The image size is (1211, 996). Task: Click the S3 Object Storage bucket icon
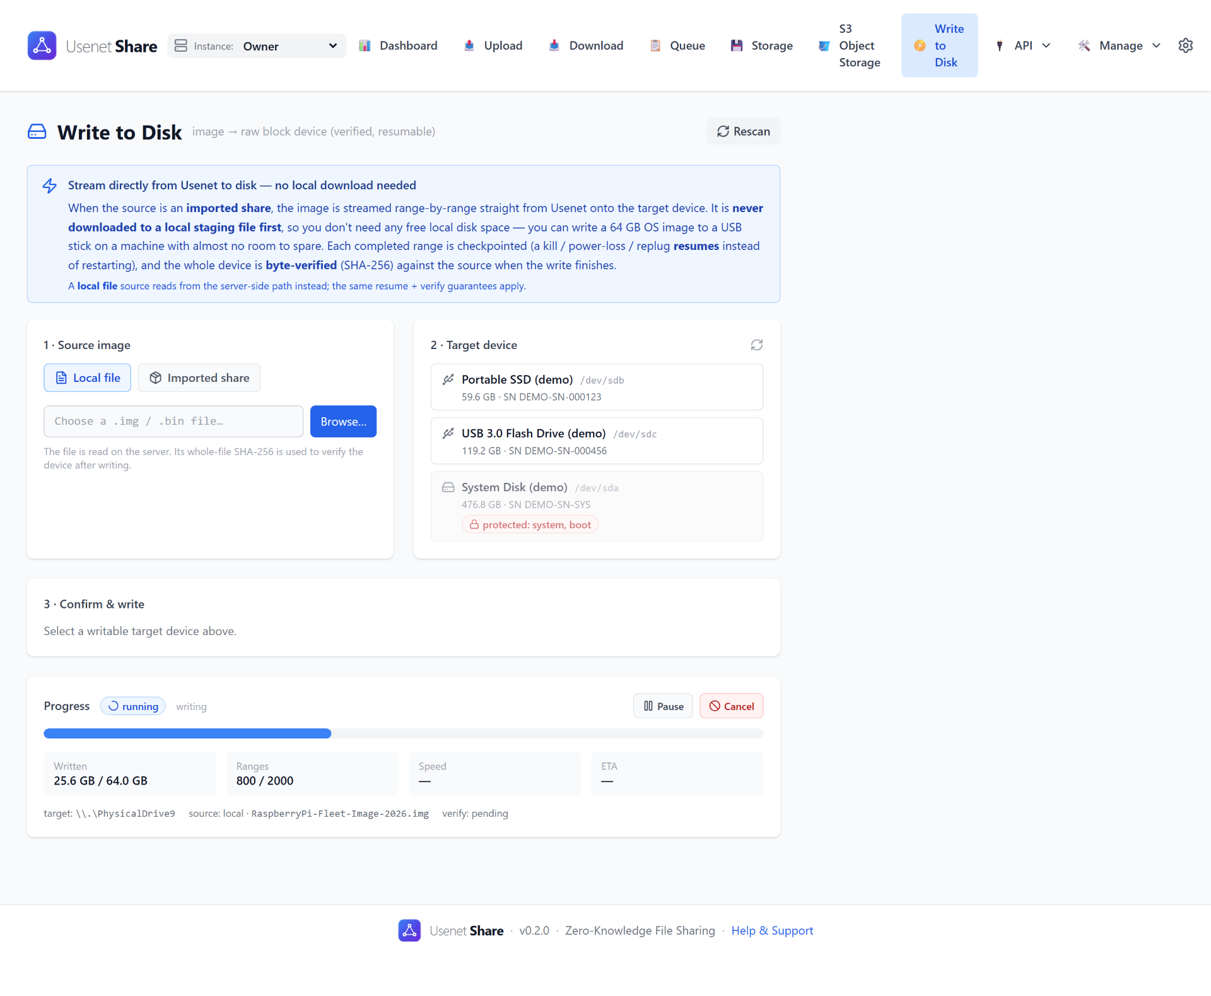[824, 45]
